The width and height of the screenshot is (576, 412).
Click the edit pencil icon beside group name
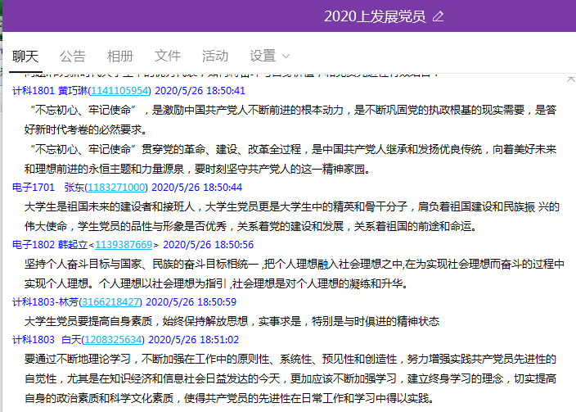439,16
